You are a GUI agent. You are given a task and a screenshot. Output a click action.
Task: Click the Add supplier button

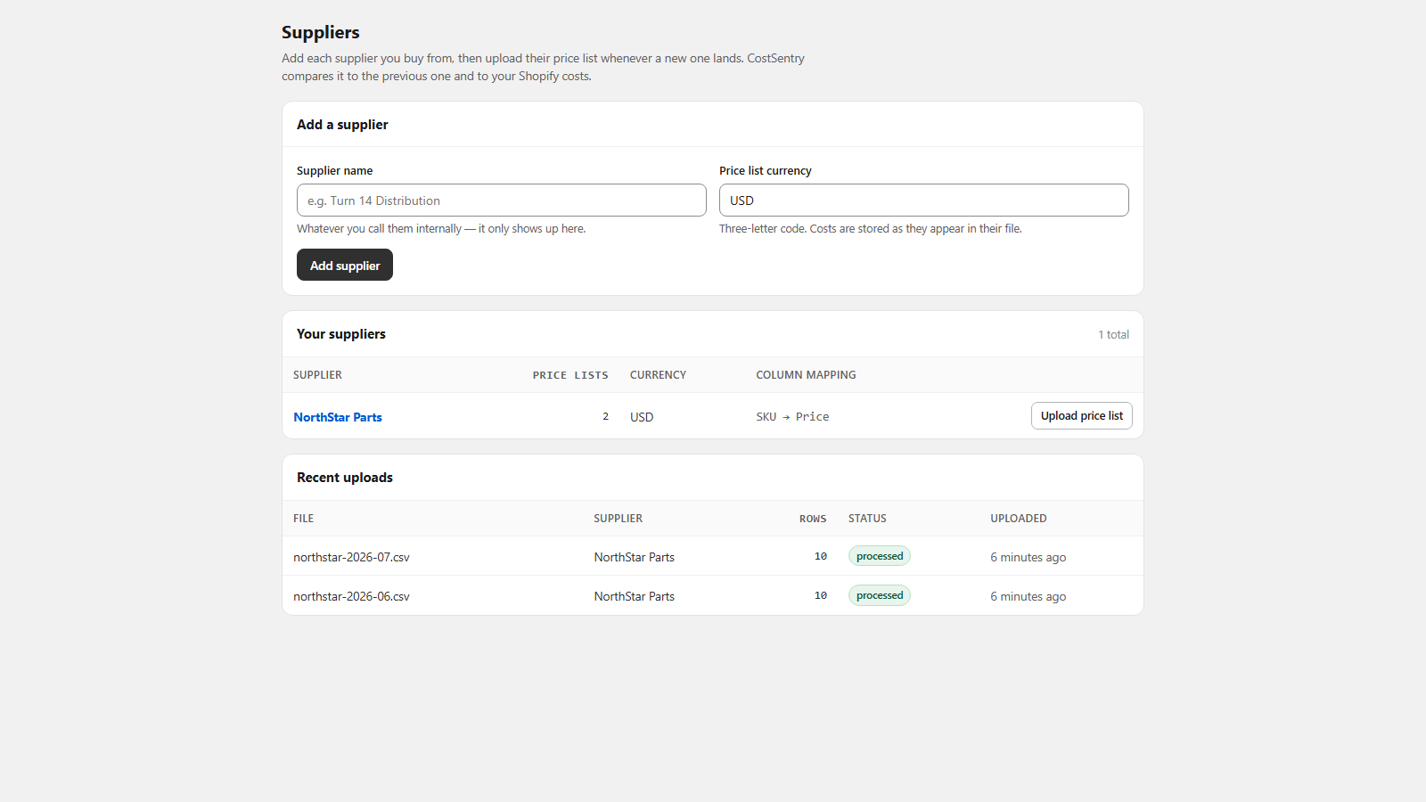point(345,265)
